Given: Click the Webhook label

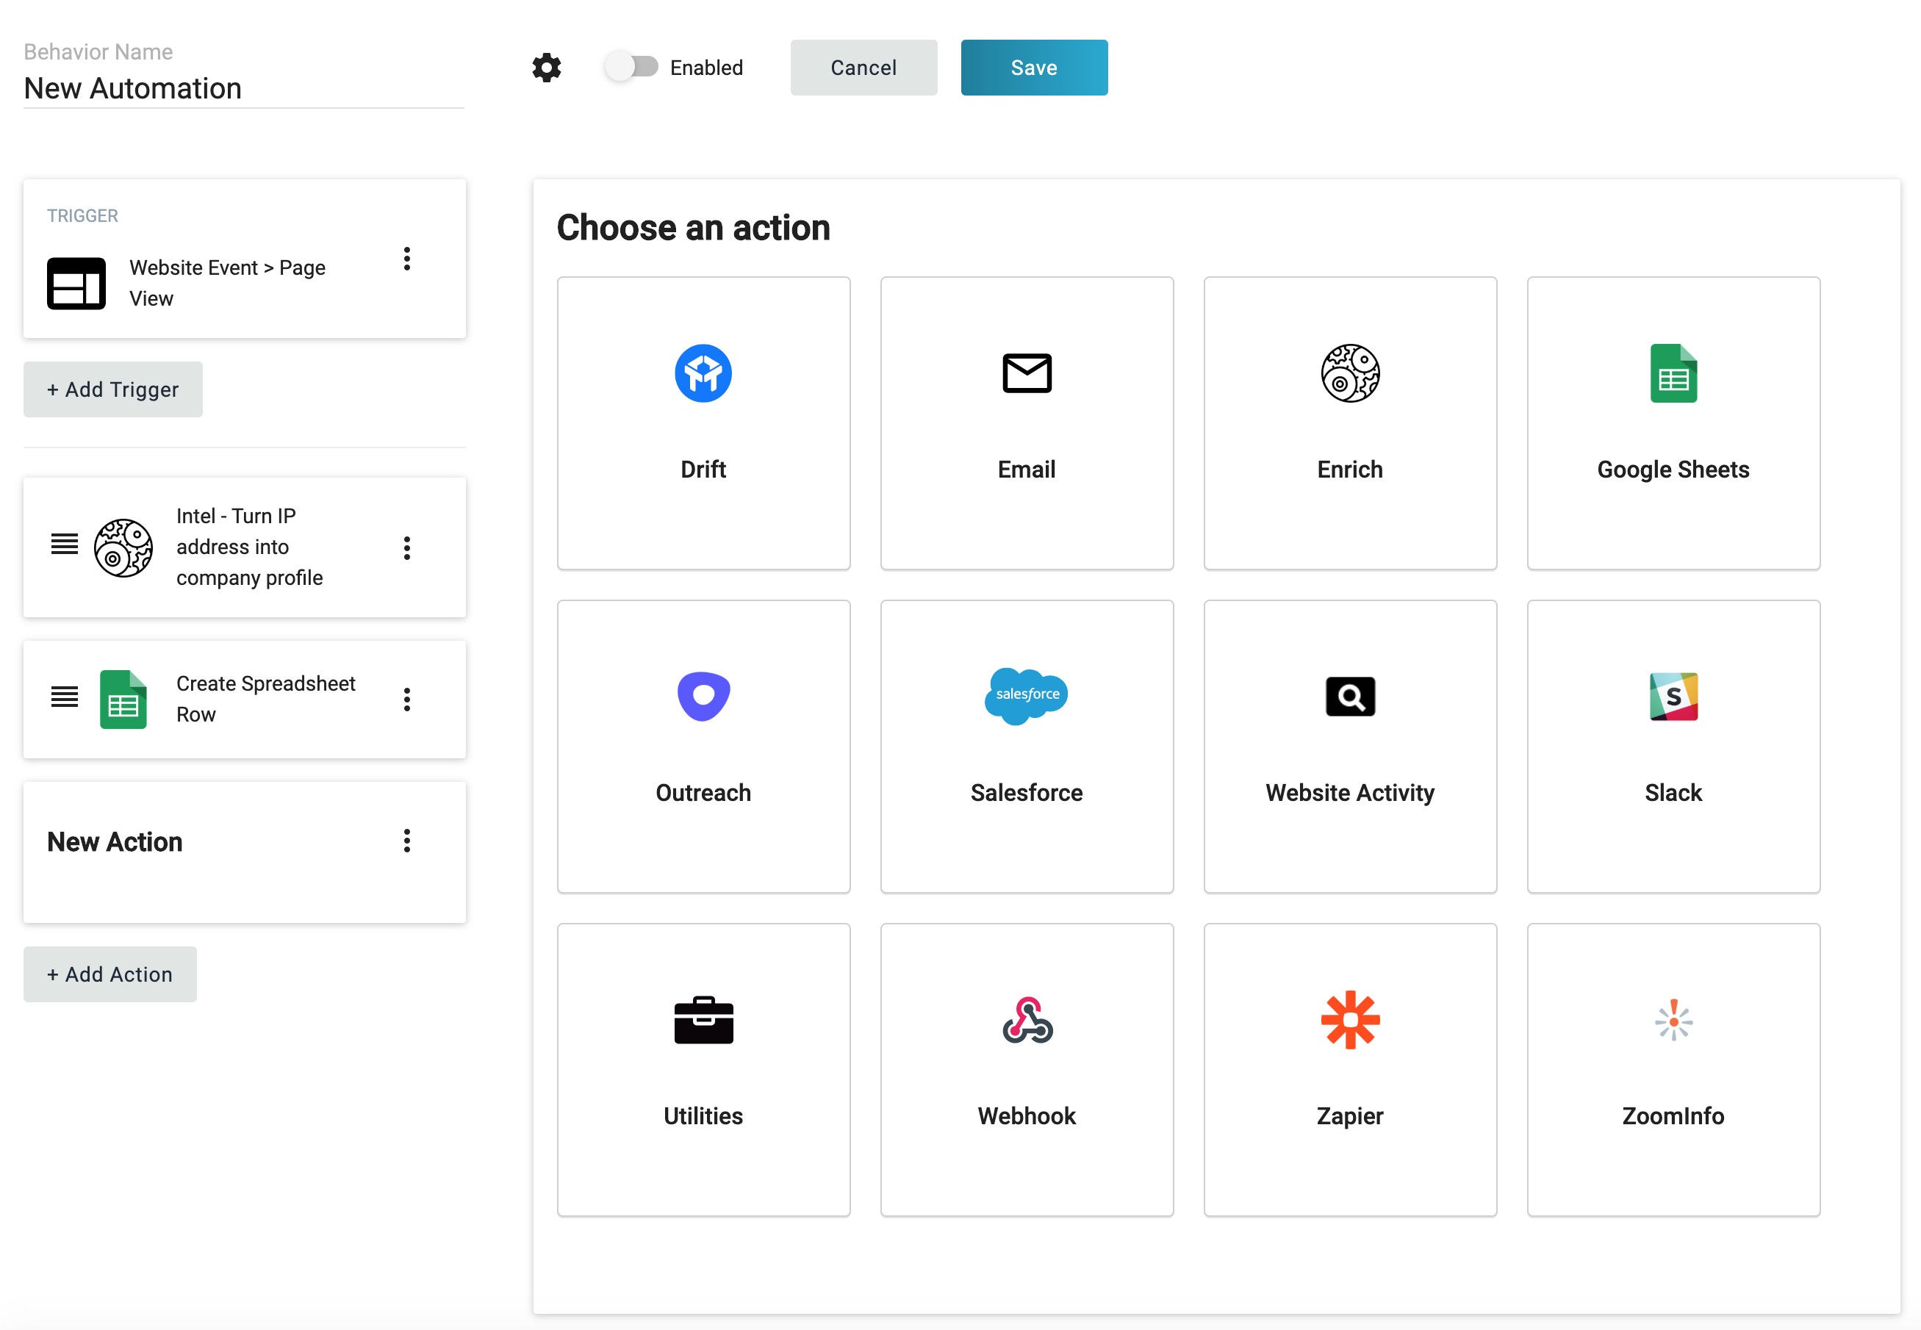Looking at the screenshot, I should 1027,1116.
